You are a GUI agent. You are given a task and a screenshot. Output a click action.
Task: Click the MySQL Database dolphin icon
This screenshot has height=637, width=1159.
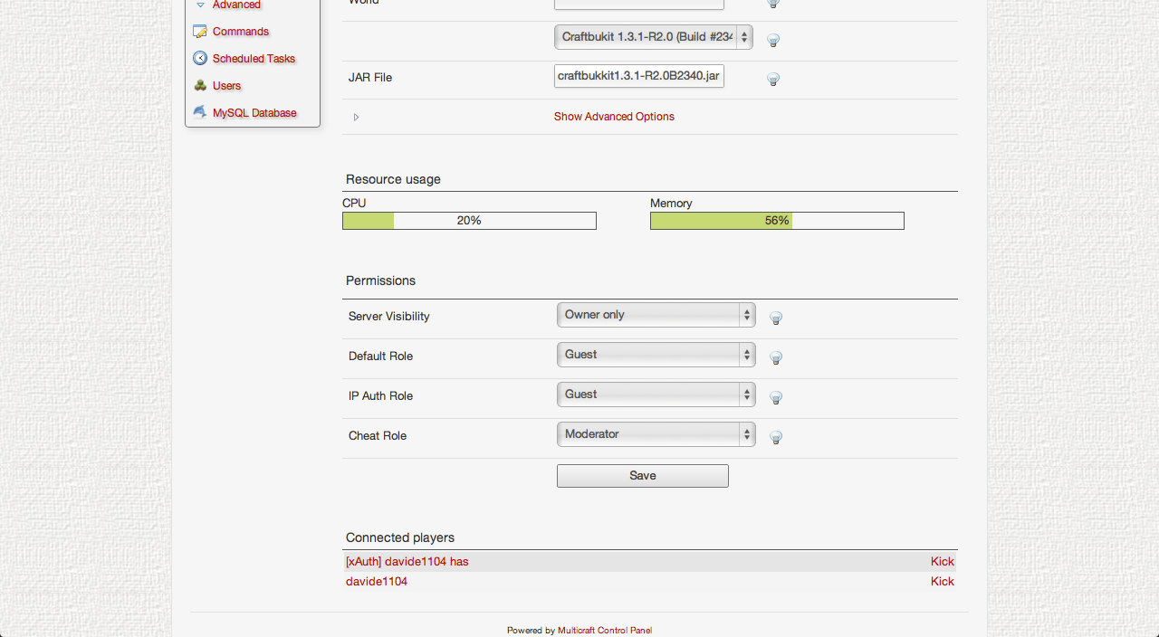point(200,112)
